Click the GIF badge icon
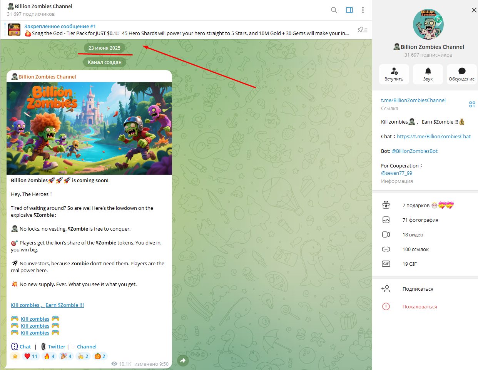Image resolution: width=478 pixels, height=370 pixels. point(386,264)
